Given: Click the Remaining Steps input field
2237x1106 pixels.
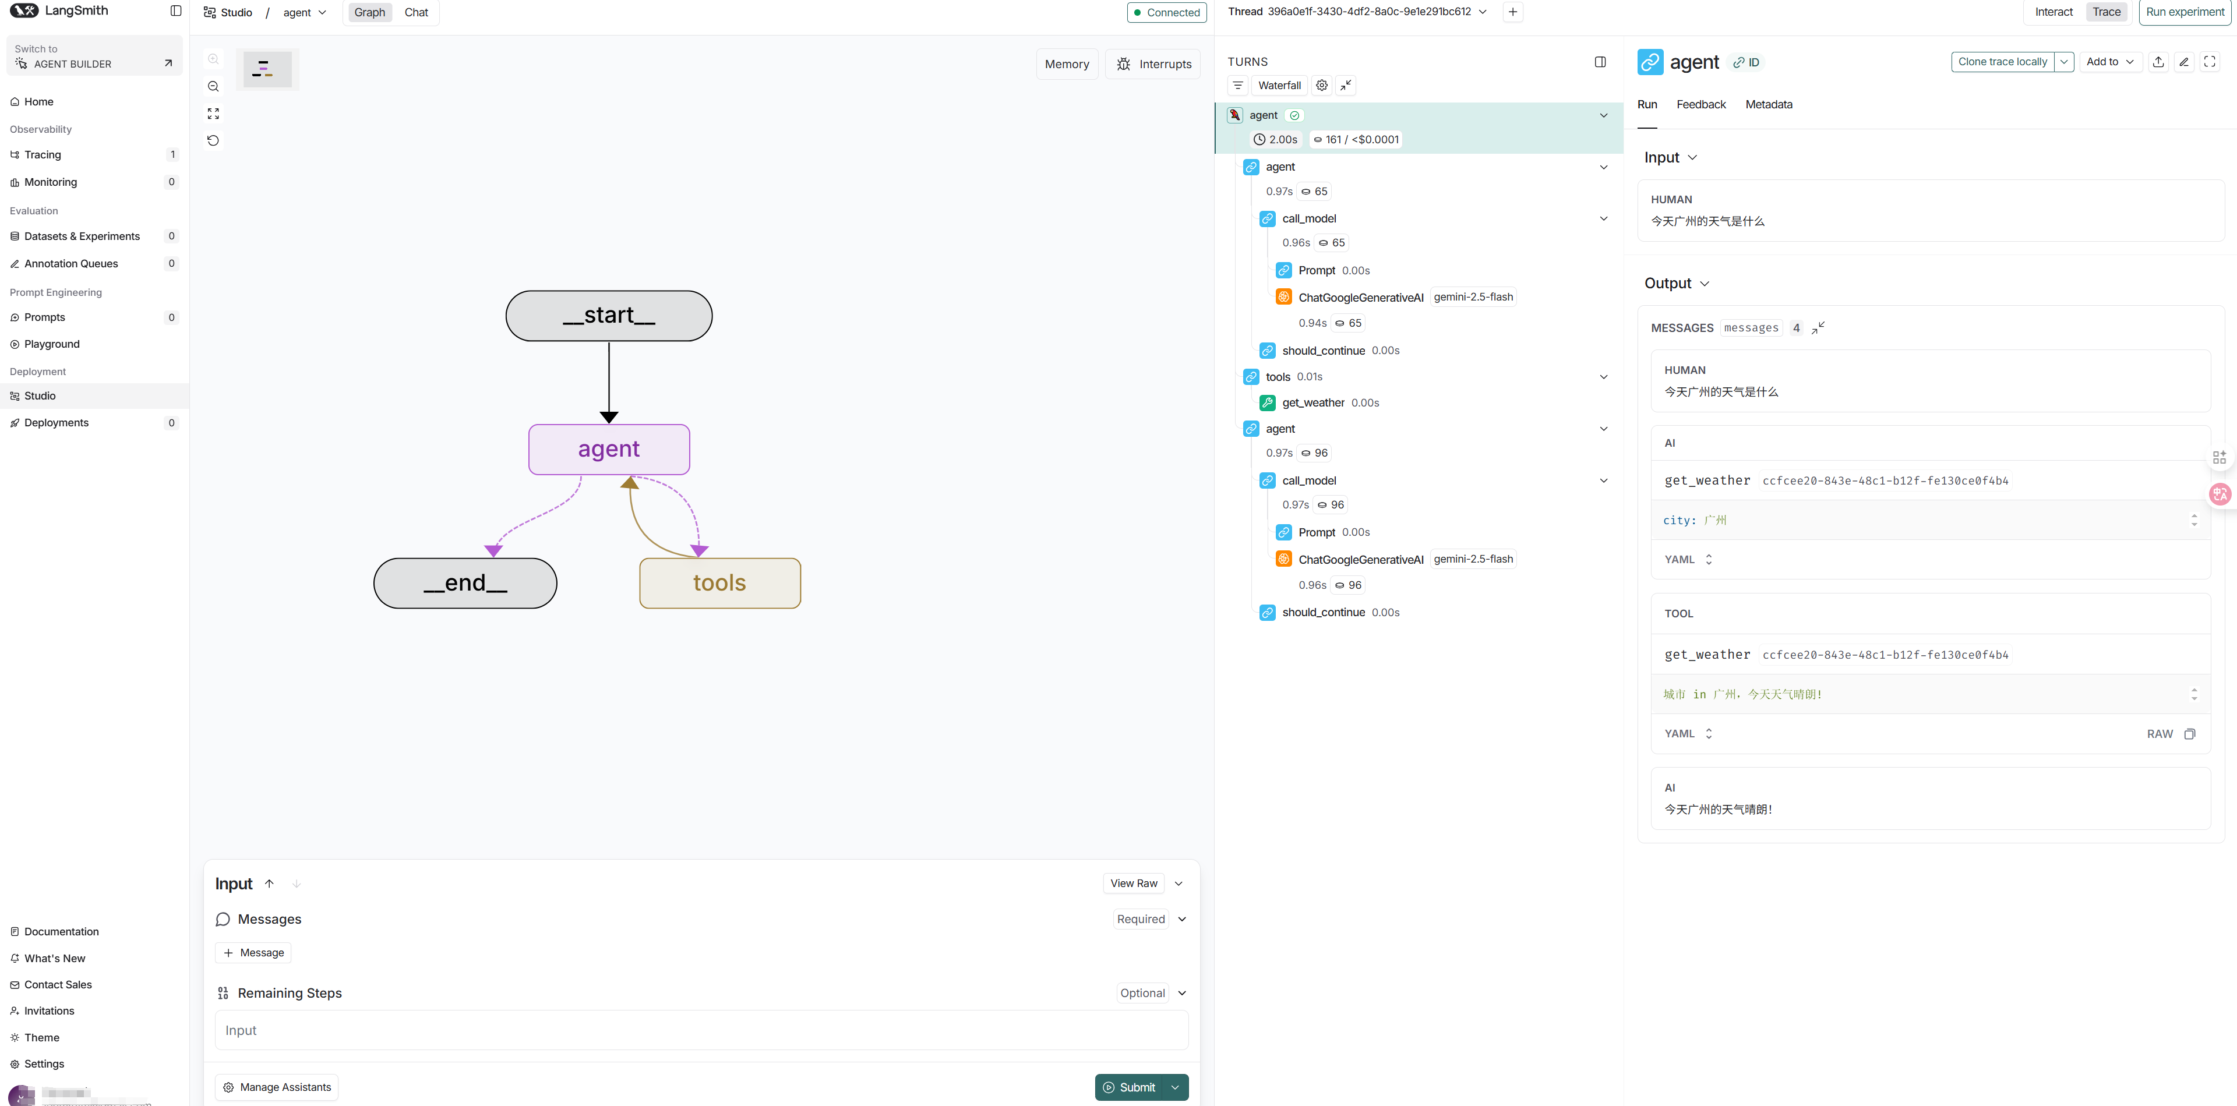Looking at the screenshot, I should pyautogui.click(x=701, y=1030).
